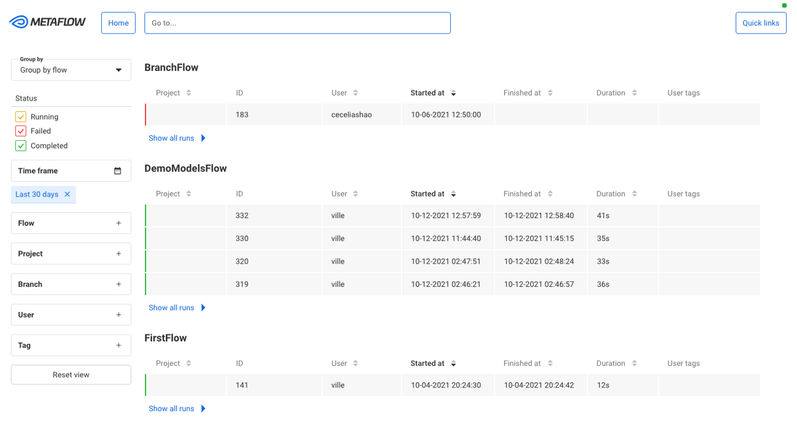Click the Metaflow logo

[x=47, y=22]
